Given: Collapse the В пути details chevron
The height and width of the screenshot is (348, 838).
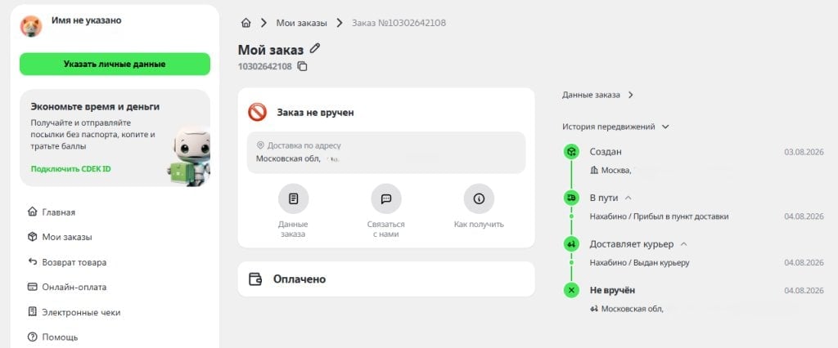Looking at the screenshot, I should point(628,198).
